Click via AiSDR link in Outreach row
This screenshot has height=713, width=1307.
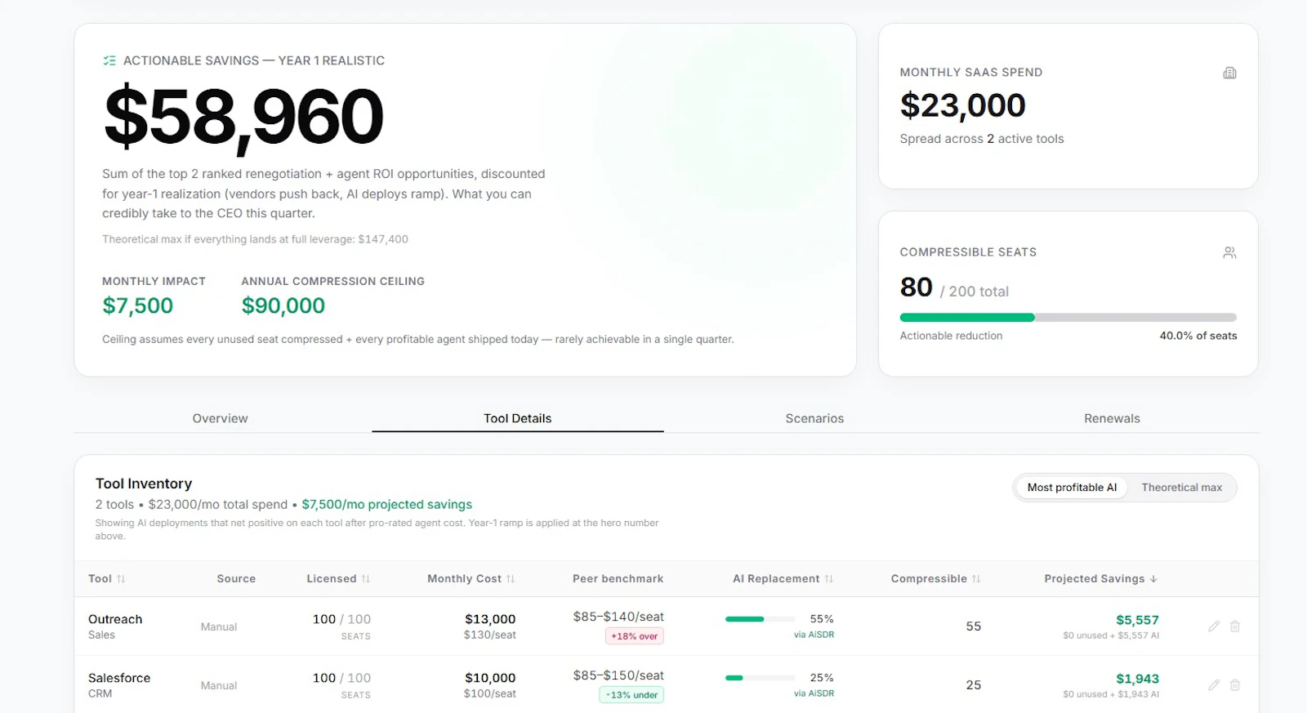coord(814,635)
